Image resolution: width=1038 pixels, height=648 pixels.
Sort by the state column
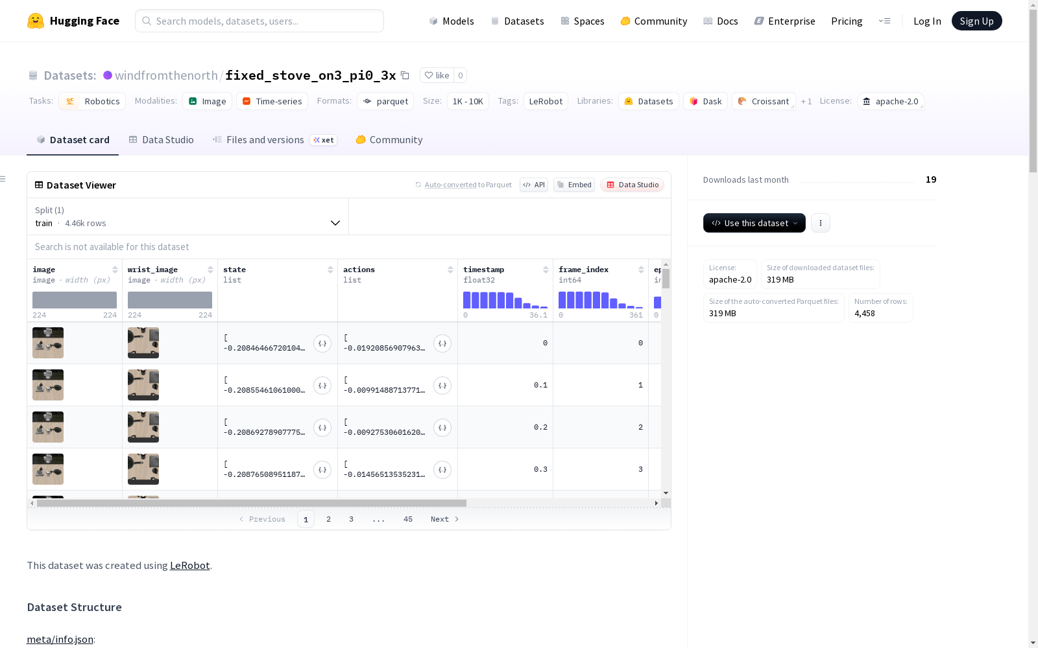[x=330, y=270]
